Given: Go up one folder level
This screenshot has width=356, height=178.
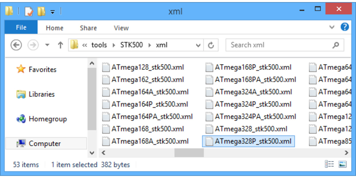Looking at the screenshot, I should [60, 45].
